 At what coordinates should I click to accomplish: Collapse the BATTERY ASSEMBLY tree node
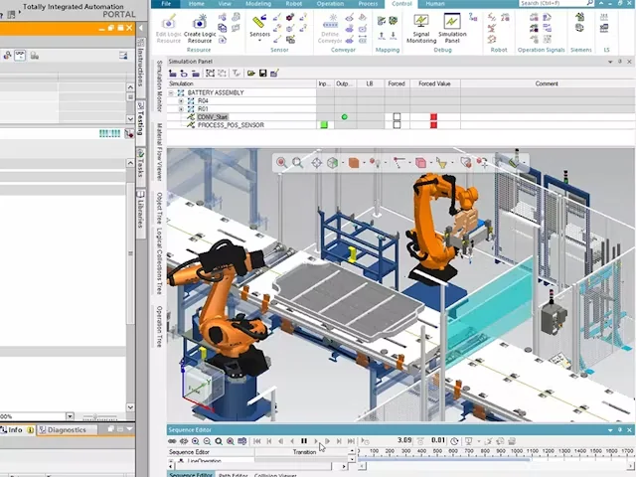click(x=171, y=92)
